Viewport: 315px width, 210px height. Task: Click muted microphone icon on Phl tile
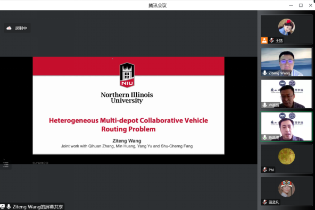click(265, 170)
